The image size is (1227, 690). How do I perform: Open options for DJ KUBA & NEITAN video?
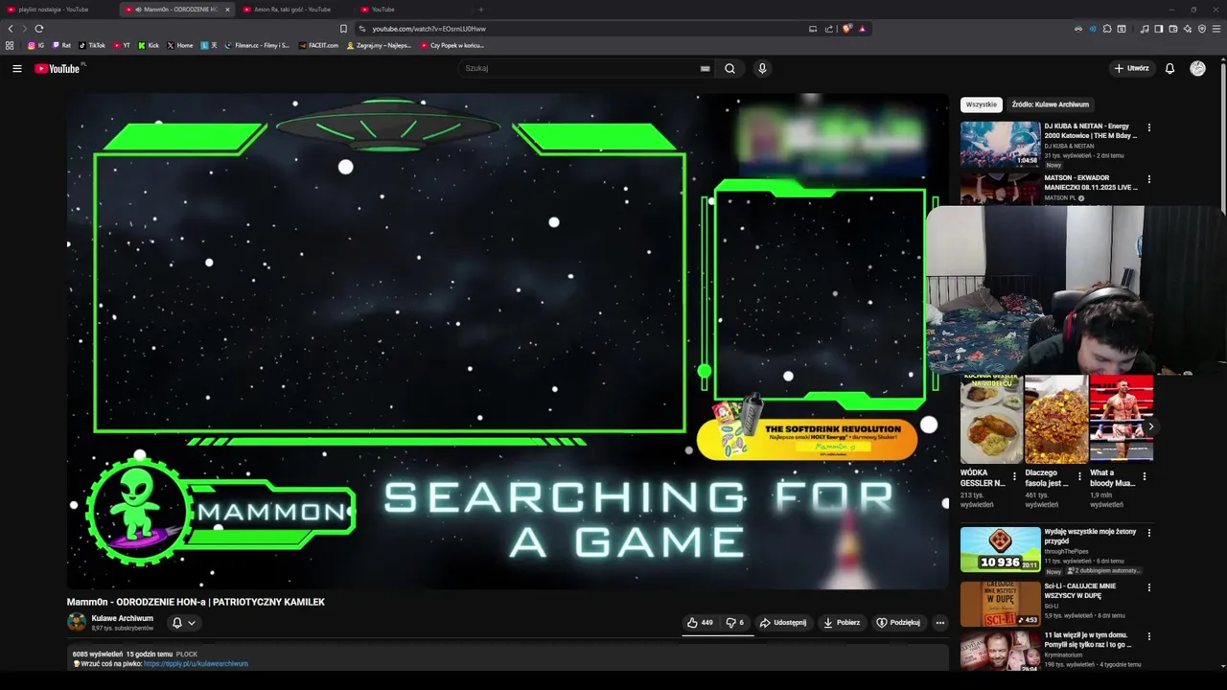point(1149,126)
